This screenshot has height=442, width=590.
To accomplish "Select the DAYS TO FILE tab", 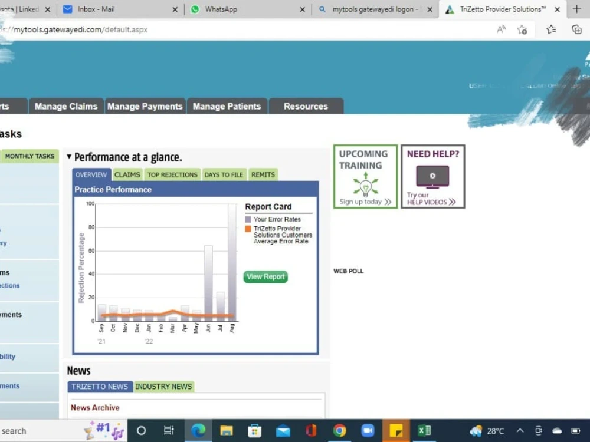I will [224, 175].
